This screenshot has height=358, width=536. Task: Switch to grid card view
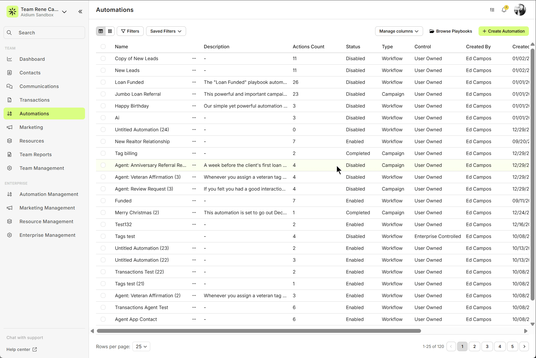coord(110,31)
